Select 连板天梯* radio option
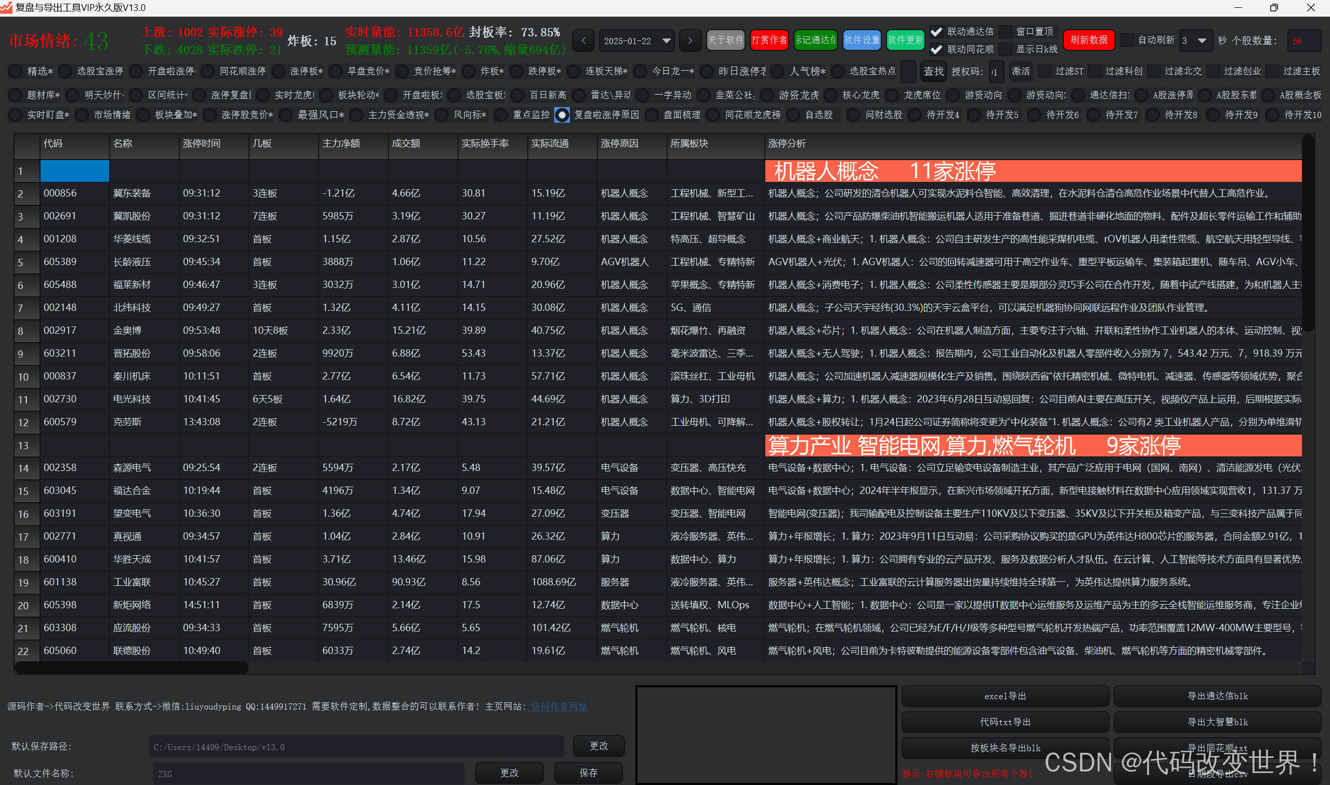Image resolution: width=1330 pixels, height=785 pixels. 573,71
